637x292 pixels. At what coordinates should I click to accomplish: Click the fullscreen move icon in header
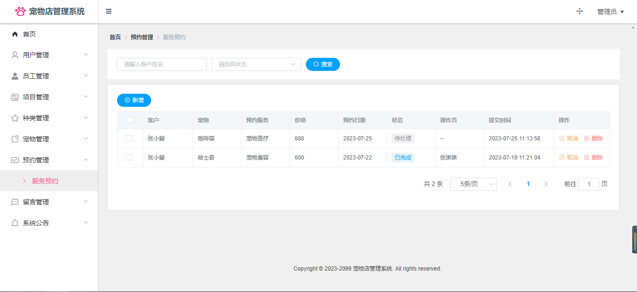click(x=580, y=12)
